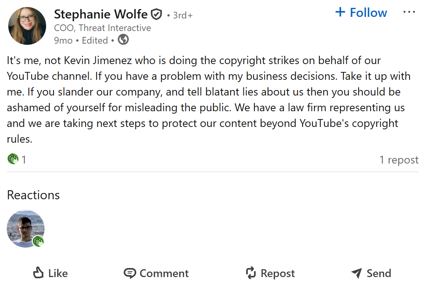
Task: Click the Comment speech bubble icon
Action: 130,273
